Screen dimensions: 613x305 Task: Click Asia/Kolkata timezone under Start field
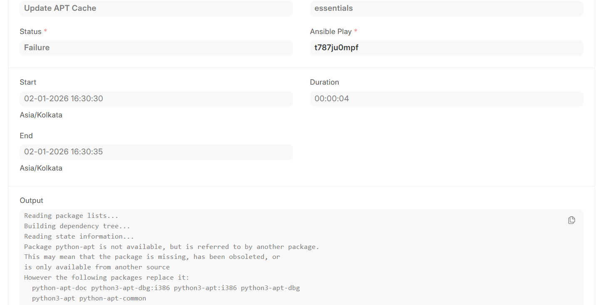tap(41, 115)
